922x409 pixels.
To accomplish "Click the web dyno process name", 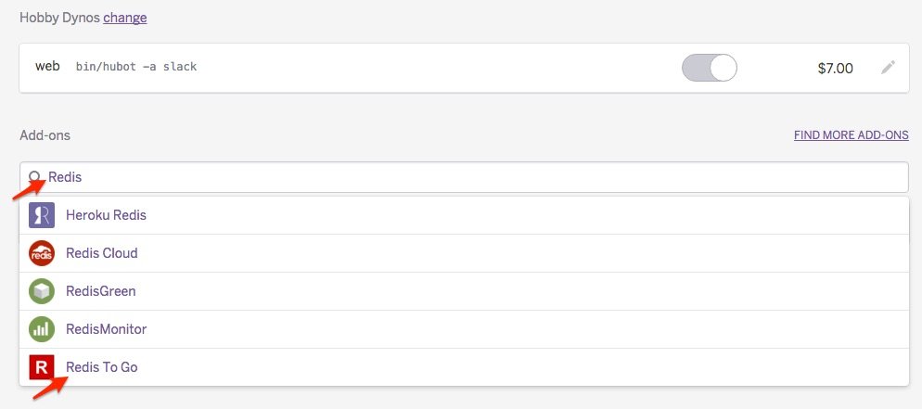I will (x=47, y=67).
